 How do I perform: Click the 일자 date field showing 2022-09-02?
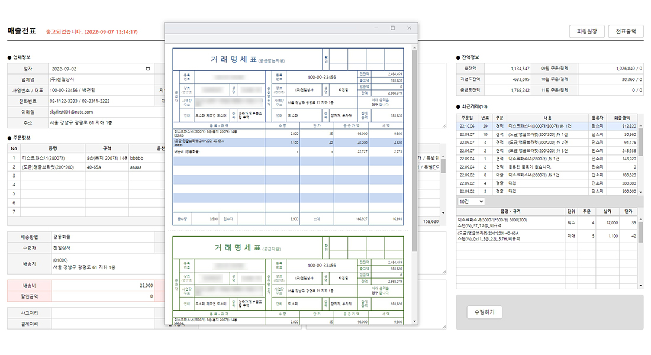pyautogui.click(x=101, y=69)
